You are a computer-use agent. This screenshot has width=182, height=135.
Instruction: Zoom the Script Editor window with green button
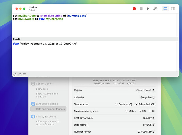(x=24, y=9)
